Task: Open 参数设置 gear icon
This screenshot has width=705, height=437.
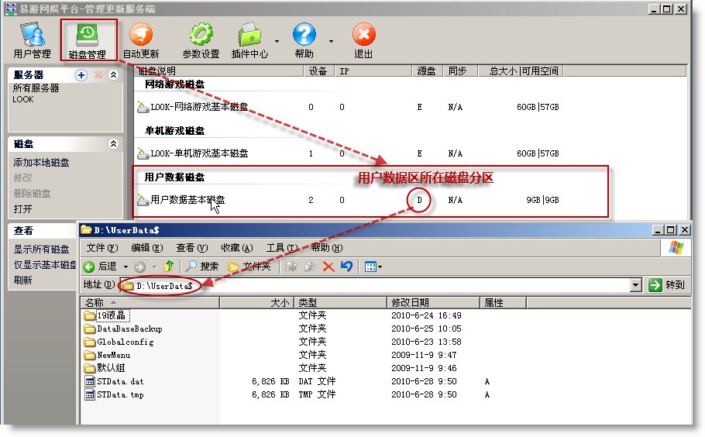Action: 201,40
